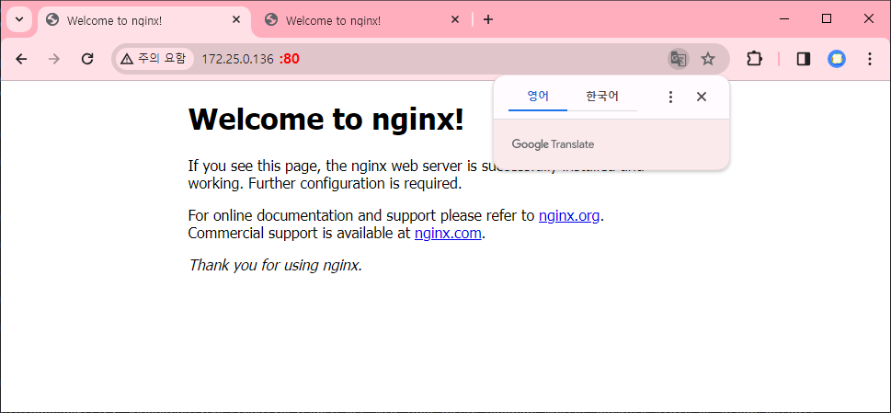This screenshot has height=413, width=891.
Task: Open the Chrome three-dot main menu
Action: [x=870, y=59]
